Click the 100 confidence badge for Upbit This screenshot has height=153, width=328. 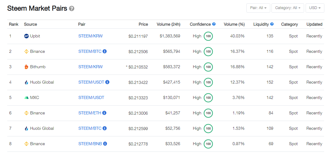pyautogui.click(x=208, y=36)
